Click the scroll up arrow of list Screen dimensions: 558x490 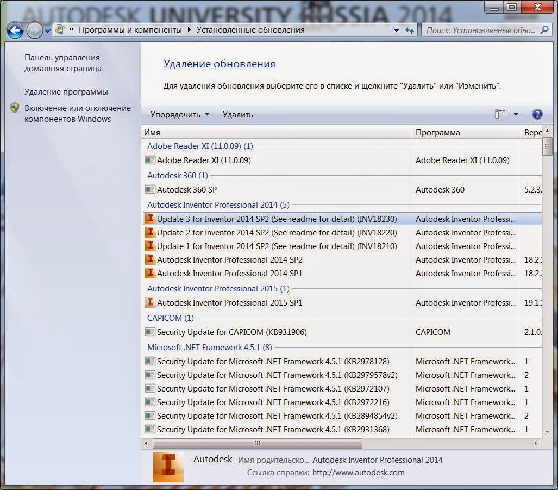point(547,132)
